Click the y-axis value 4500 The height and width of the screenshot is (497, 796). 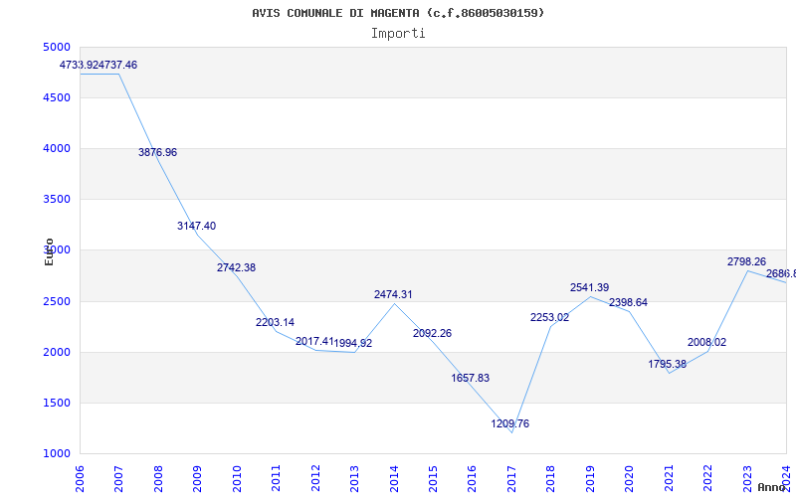pos(57,97)
